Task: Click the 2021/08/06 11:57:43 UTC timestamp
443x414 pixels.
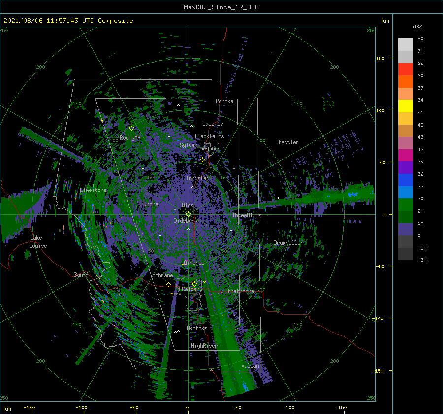Action: click(49, 21)
